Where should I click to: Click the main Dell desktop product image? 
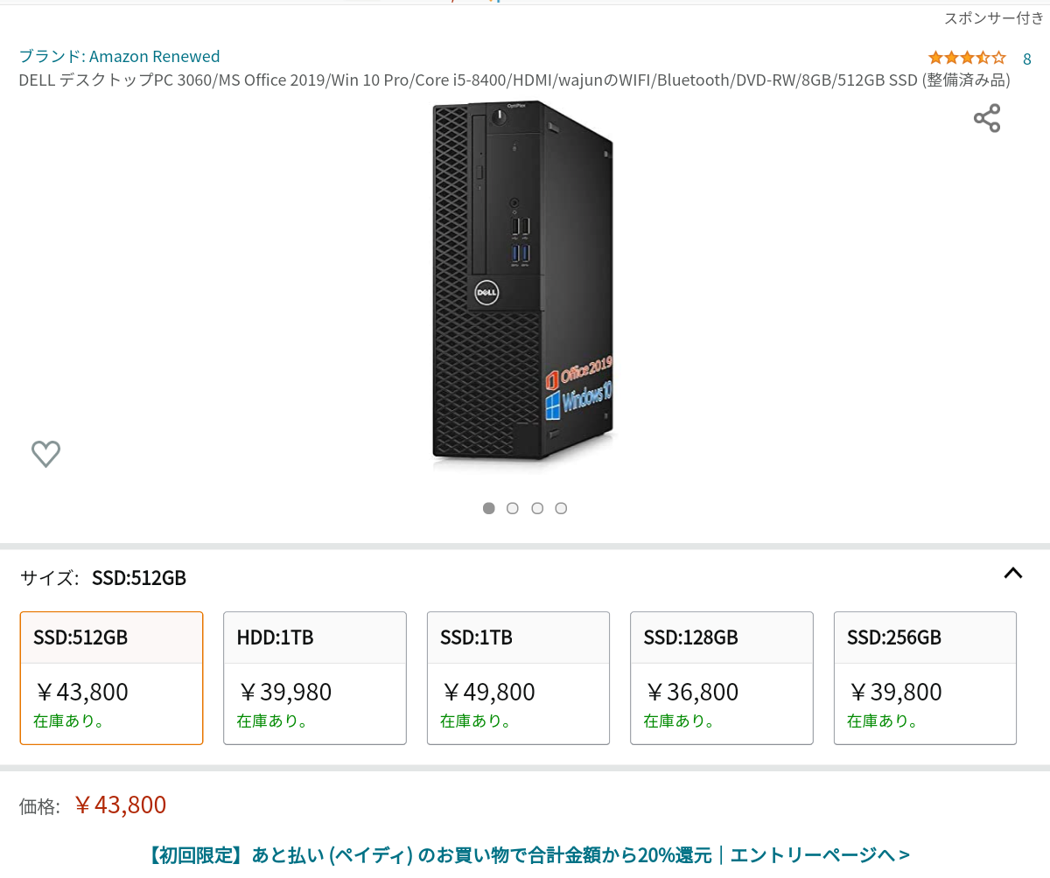[523, 280]
